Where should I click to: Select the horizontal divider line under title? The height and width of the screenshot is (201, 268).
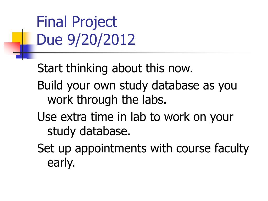132,53
